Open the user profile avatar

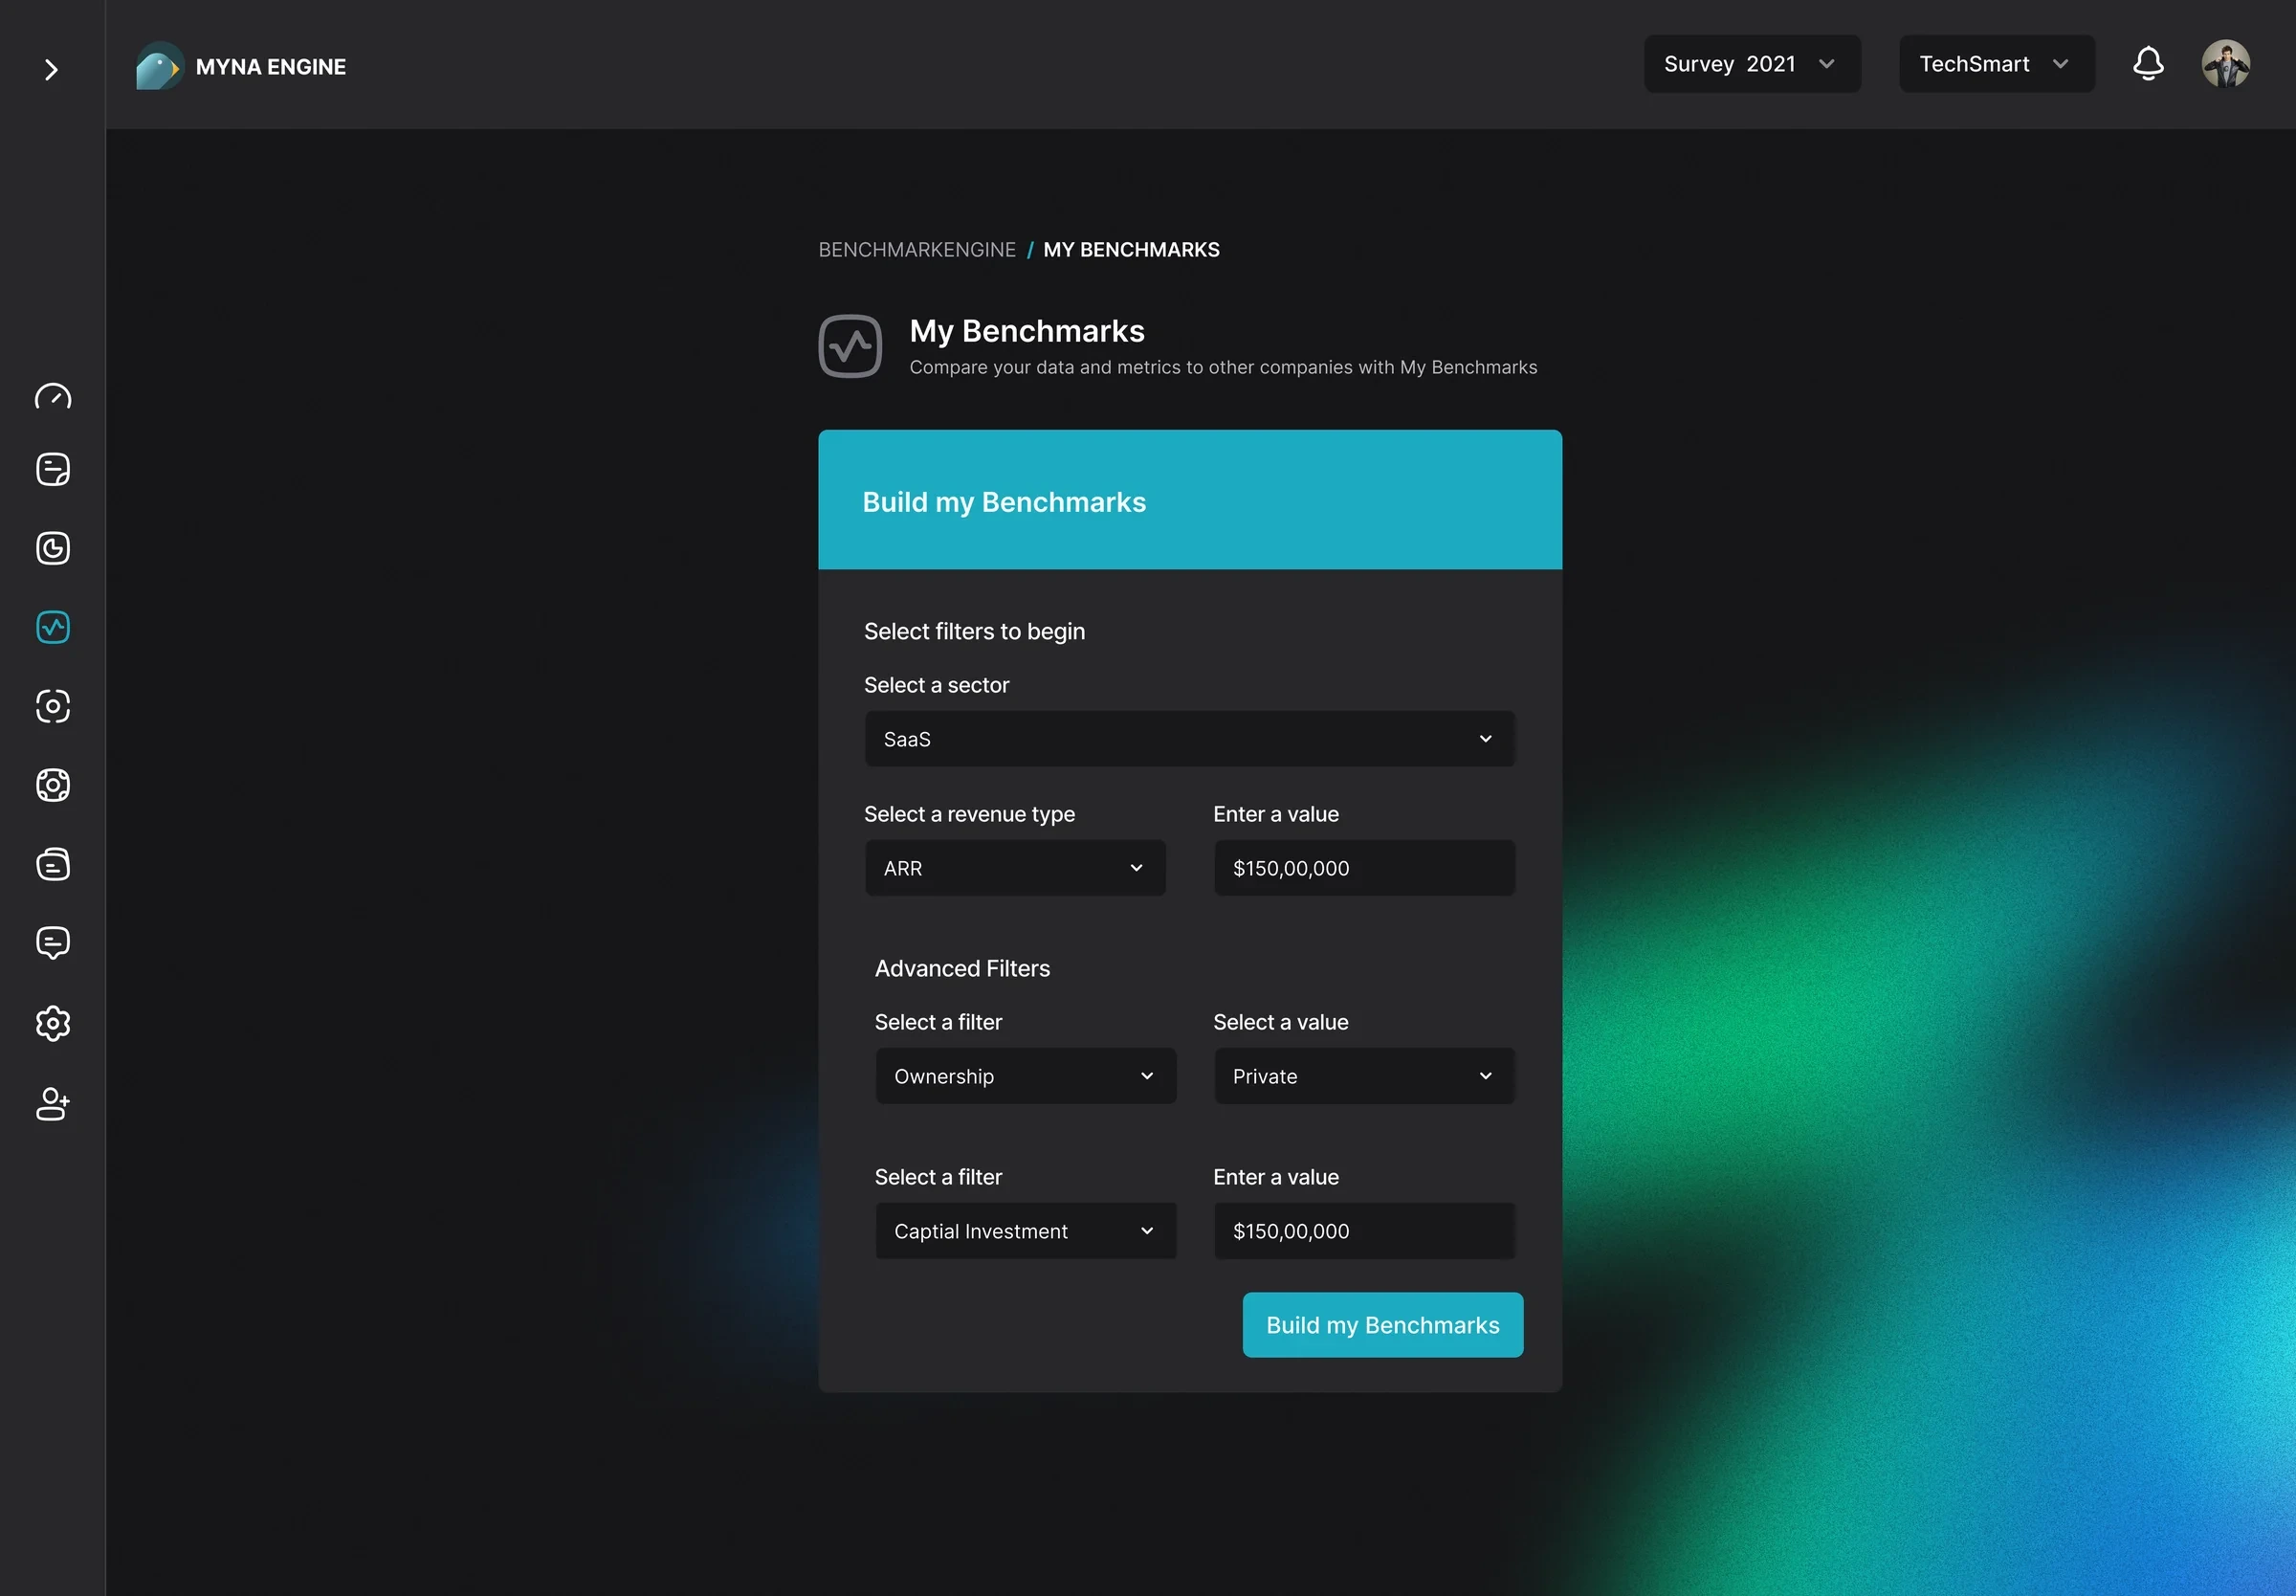click(x=2226, y=64)
